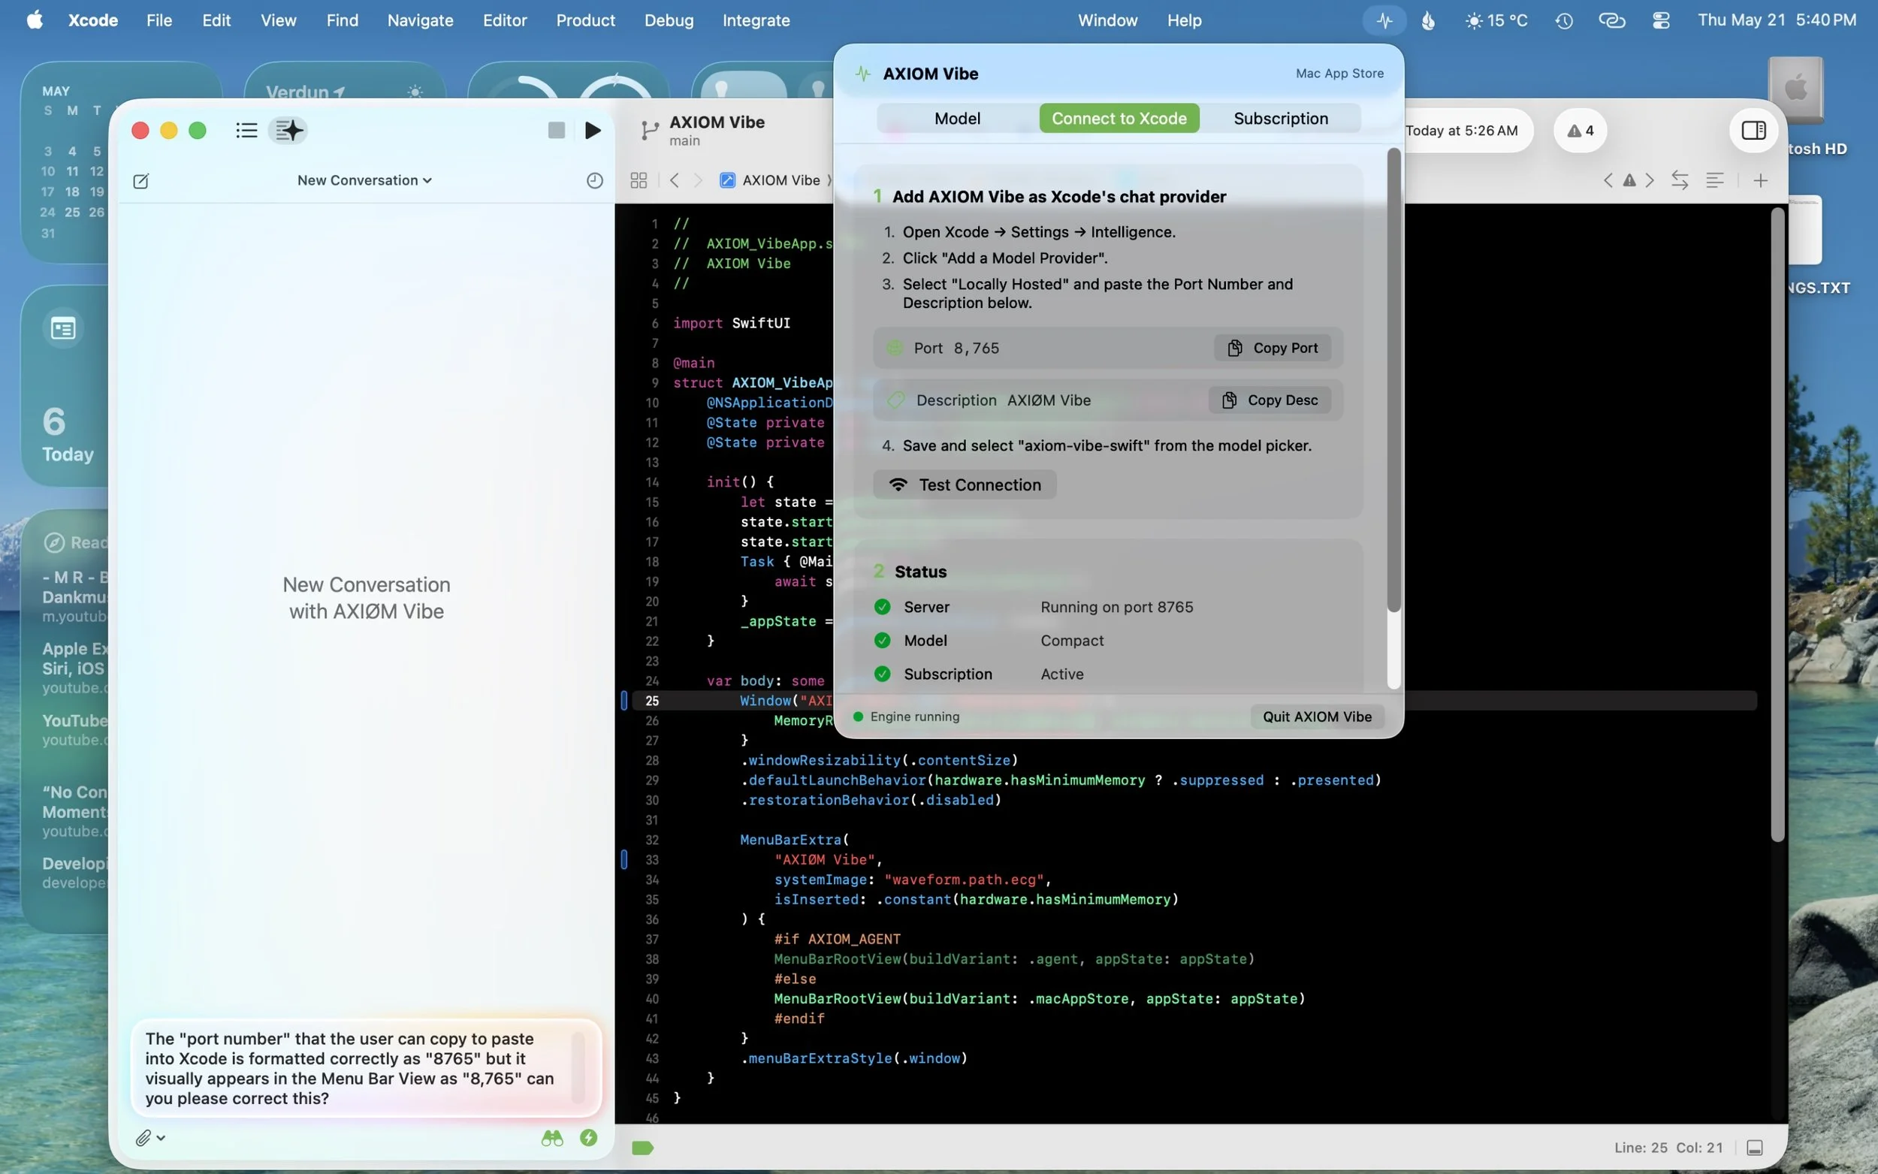Open Control Center in menu bar

tap(1661, 20)
